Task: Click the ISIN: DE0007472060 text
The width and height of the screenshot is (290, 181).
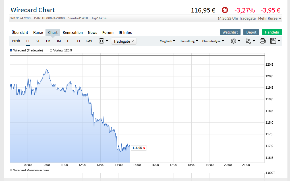Action: click(49, 18)
